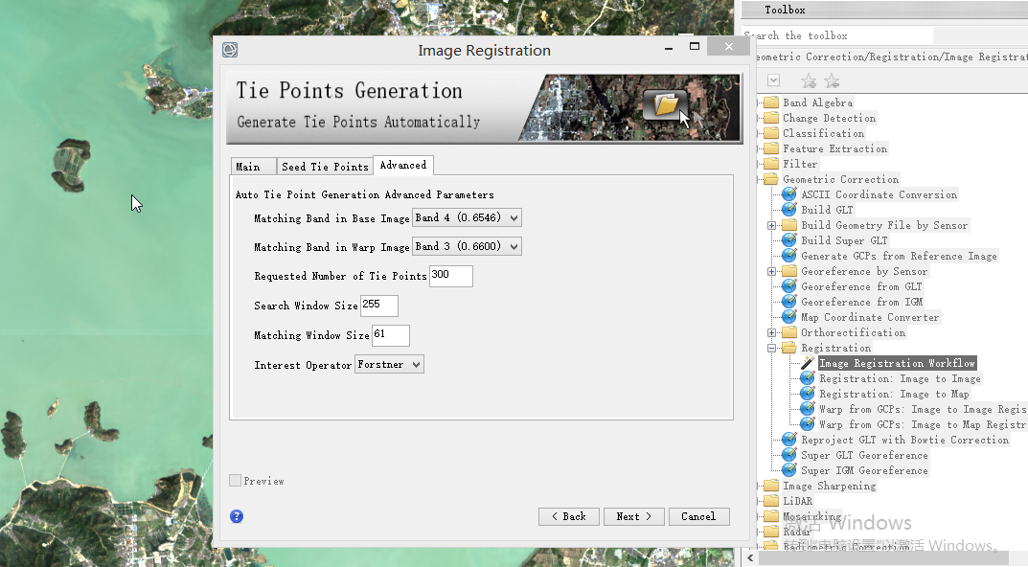Toggle the Preview checkbox
Image resolution: width=1028 pixels, height=567 pixels.
[x=236, y=481]
